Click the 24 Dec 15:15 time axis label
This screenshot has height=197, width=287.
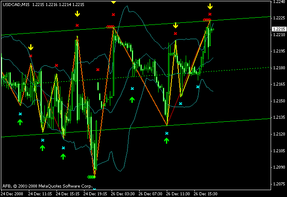[68, 194]
